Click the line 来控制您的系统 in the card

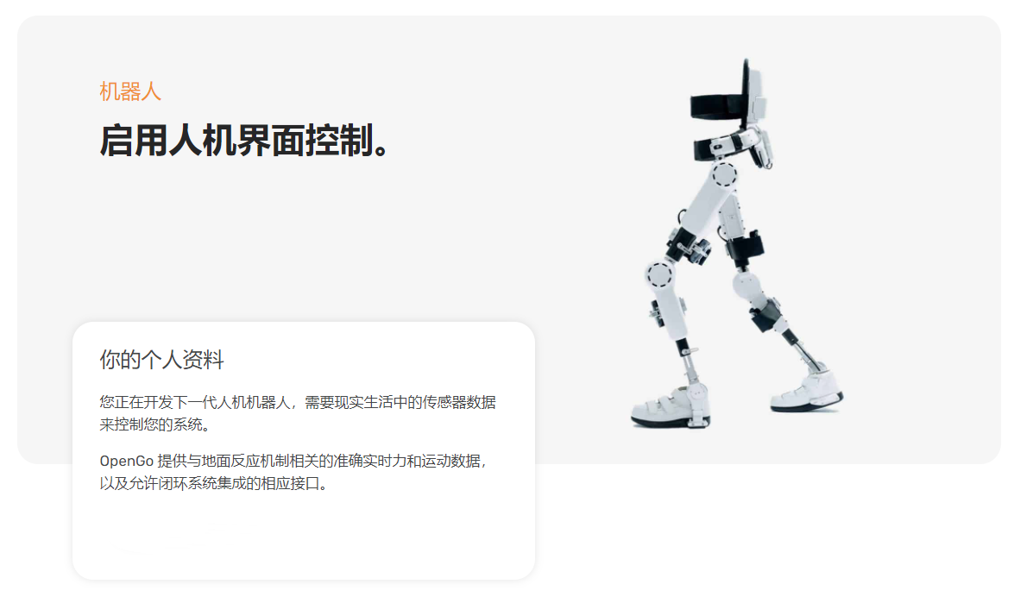[x=154, y=425]
